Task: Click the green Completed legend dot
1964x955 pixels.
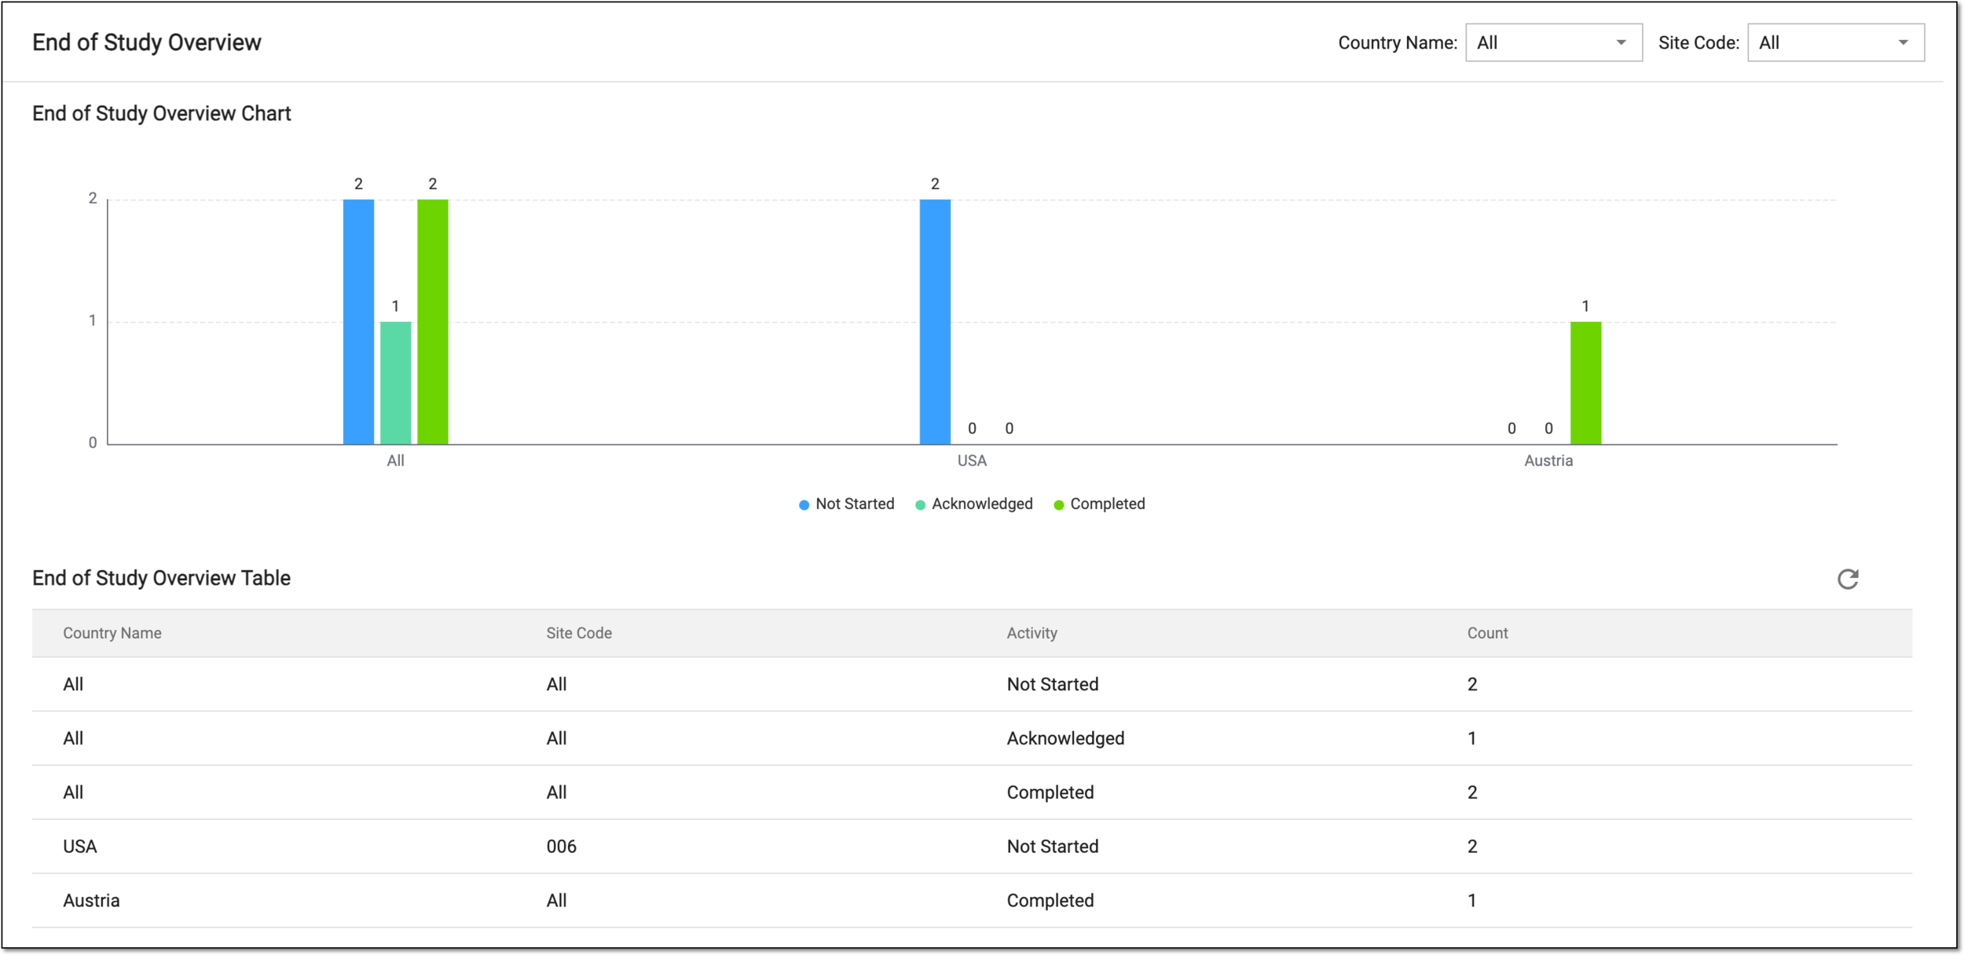Action: pos(1058,505)
